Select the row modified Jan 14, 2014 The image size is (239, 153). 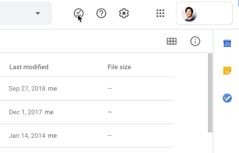click(x=87, y=135)
